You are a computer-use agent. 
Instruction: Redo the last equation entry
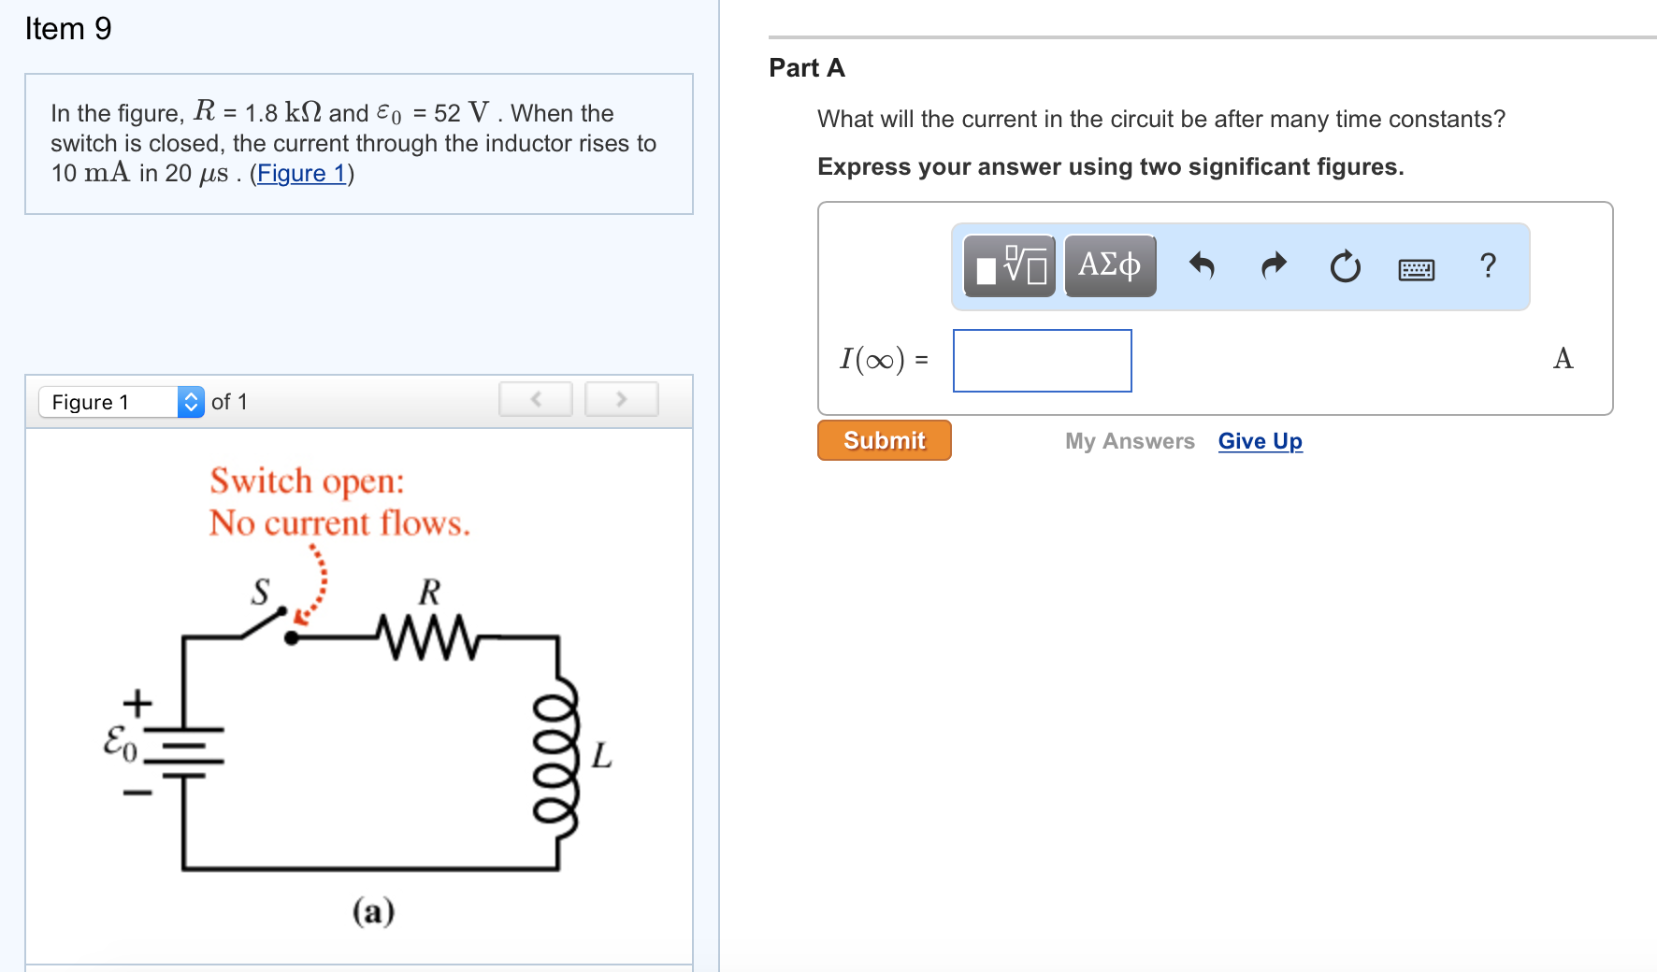[x=1273, y=266]
